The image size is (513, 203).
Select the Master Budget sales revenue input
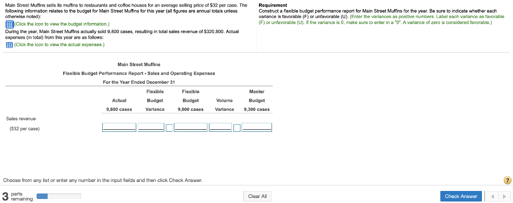(x=257, y=127)
